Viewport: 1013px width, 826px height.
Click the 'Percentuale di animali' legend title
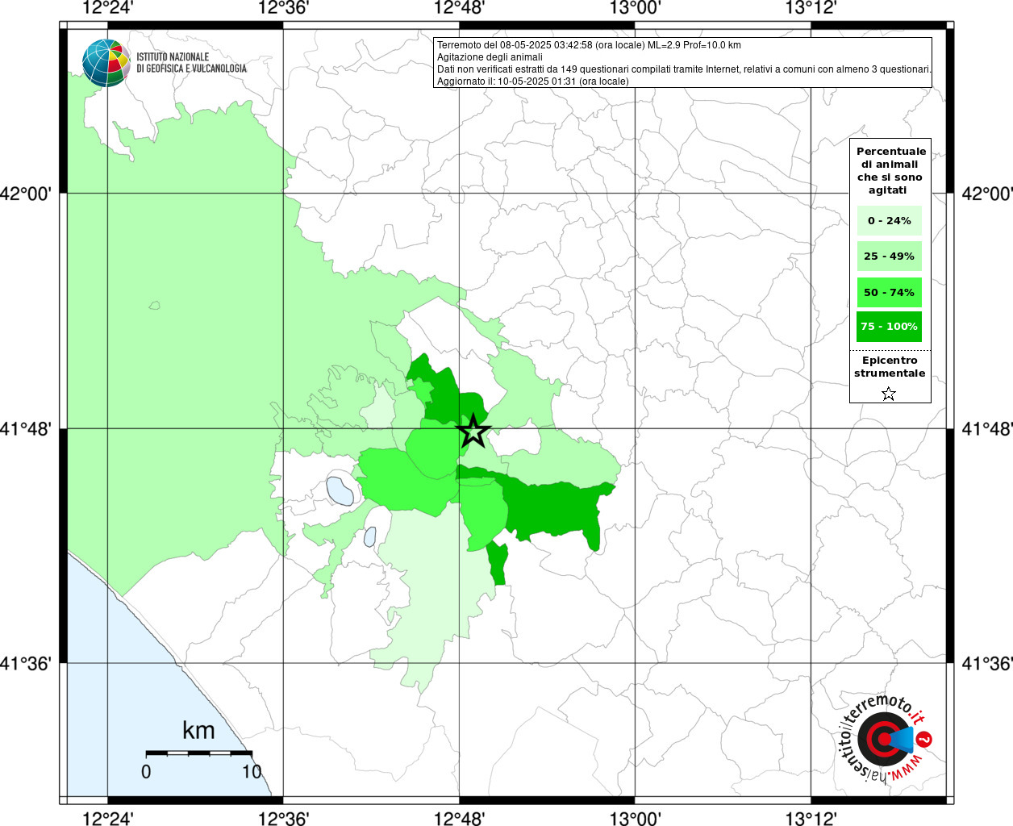[890, 170]
